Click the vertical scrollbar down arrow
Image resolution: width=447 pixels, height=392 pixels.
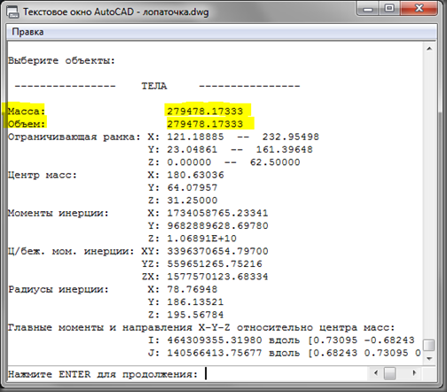tap(429, 358)
